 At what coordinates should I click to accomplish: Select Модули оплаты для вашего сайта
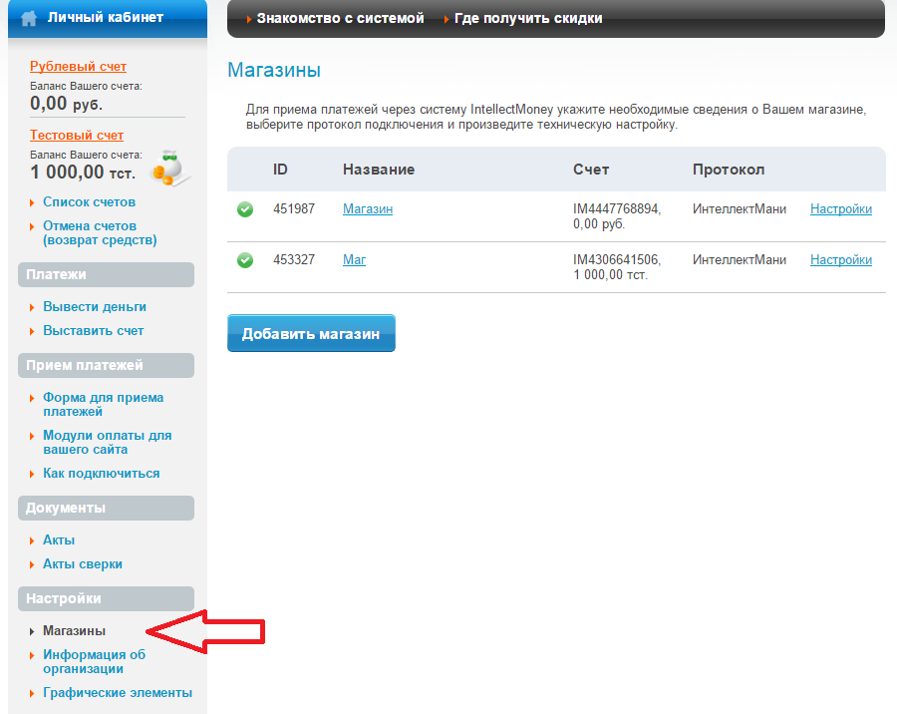pos(107,443)
